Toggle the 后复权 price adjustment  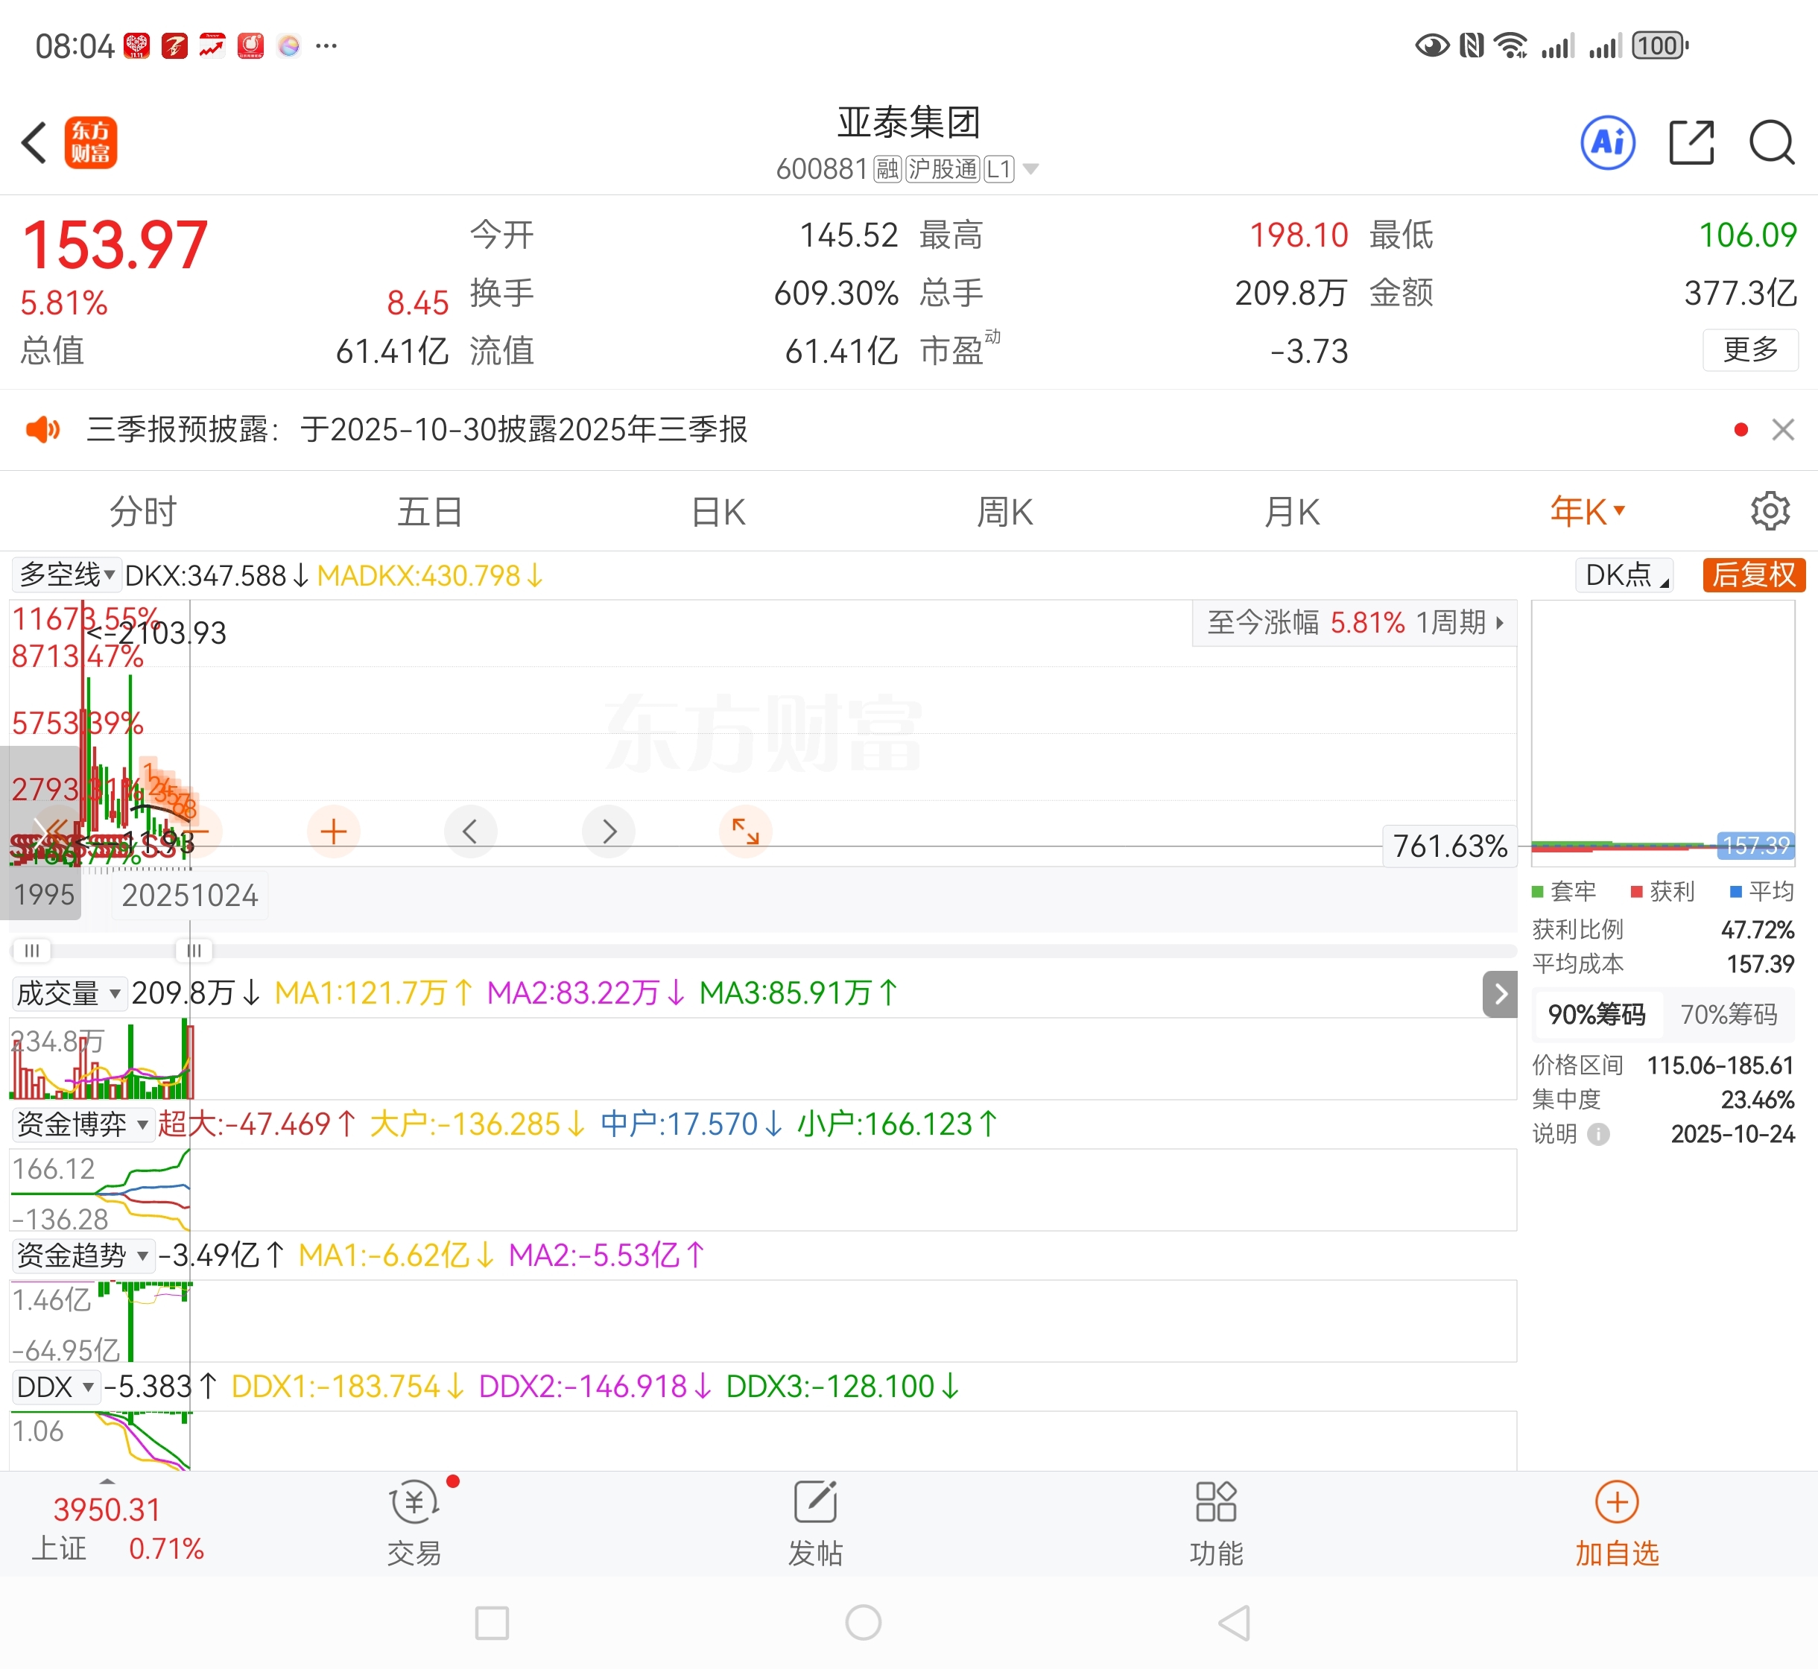point(1753,575)
